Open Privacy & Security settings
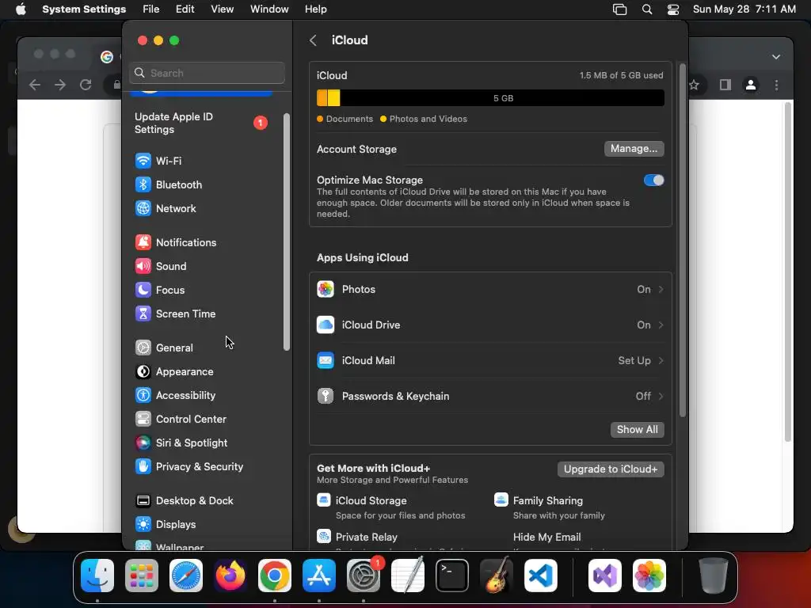 (x=188, y=467)
